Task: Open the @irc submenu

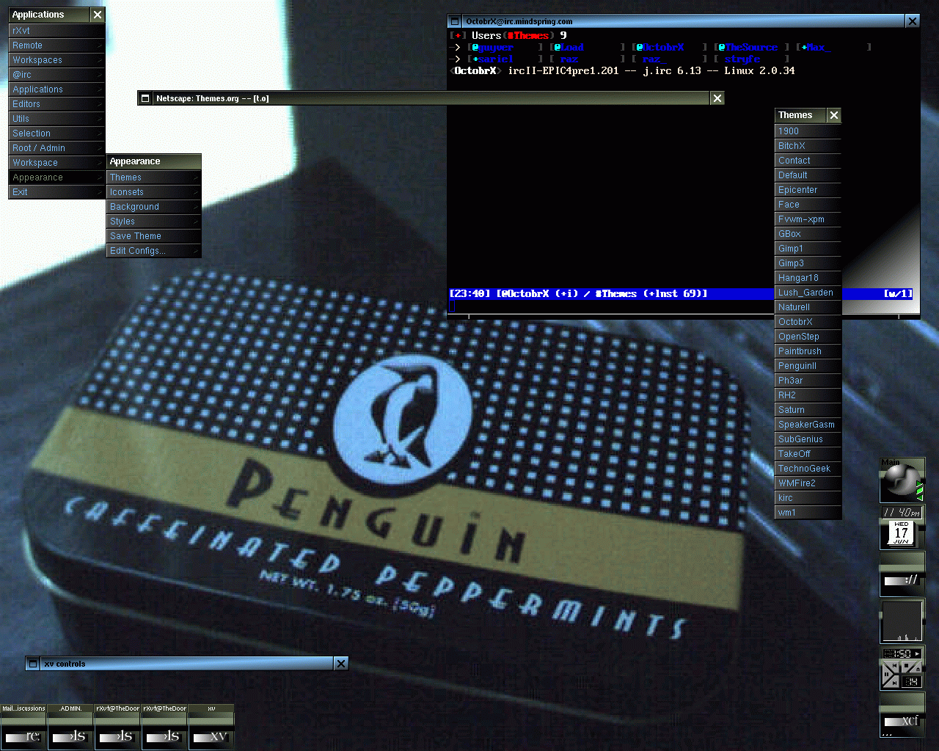Action: click(56, 75)
